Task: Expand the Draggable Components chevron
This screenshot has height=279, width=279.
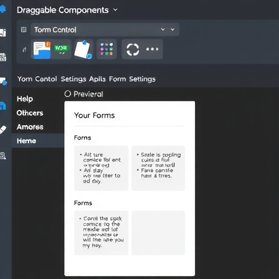Action: [116, 10]
